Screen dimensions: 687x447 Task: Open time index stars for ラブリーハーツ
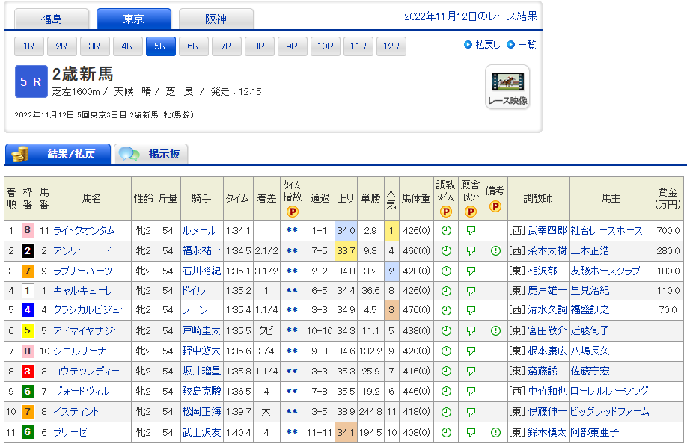[292, 271]
